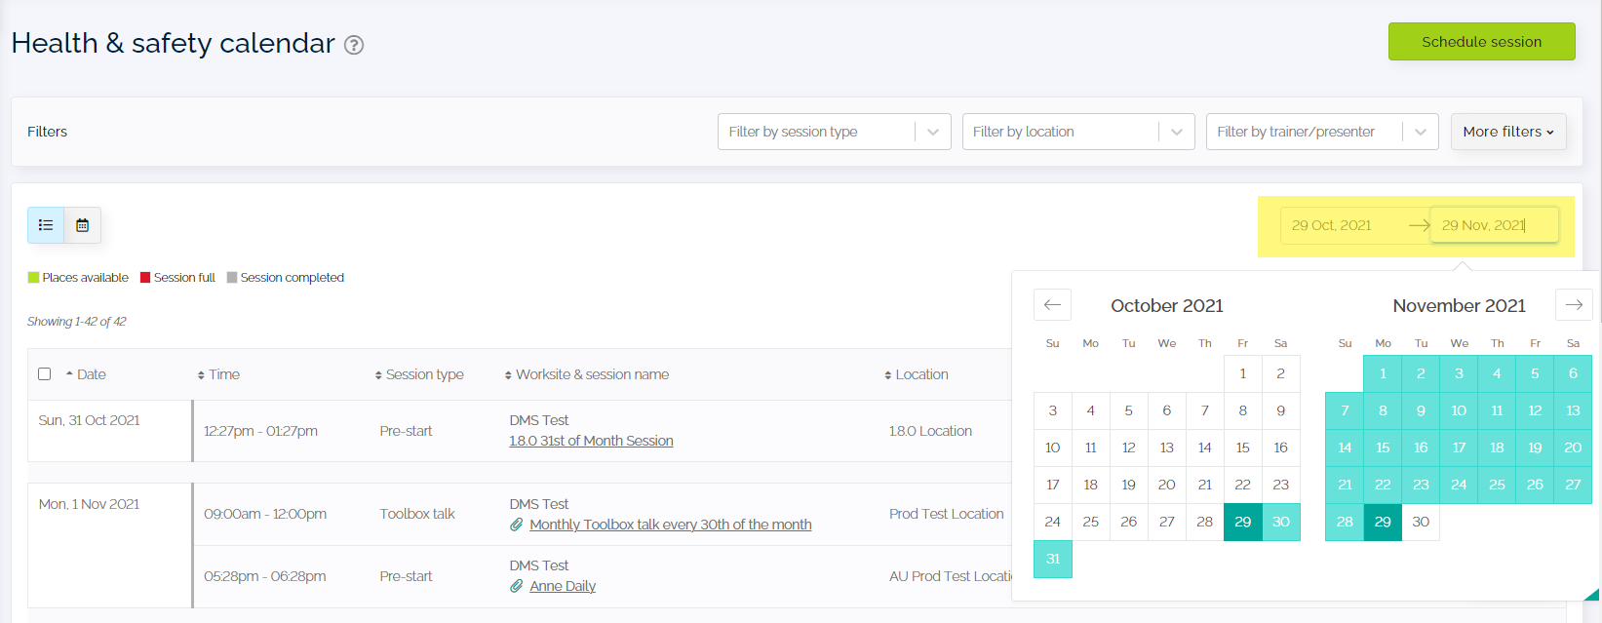Click the November 2021 month heading

click(x=1459, y=306)
